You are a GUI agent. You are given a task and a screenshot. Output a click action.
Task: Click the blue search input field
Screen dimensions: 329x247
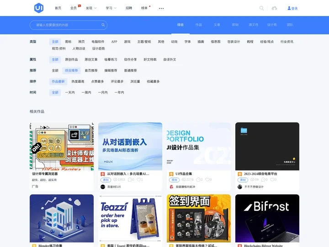pos(69,25)
